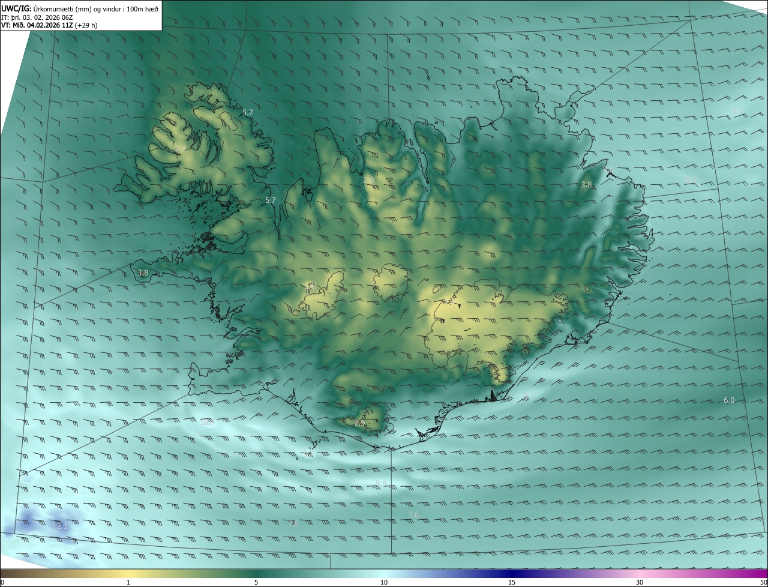Click the 10 tick on color scale
The image size is (768, 587).
tap(384, 583)
